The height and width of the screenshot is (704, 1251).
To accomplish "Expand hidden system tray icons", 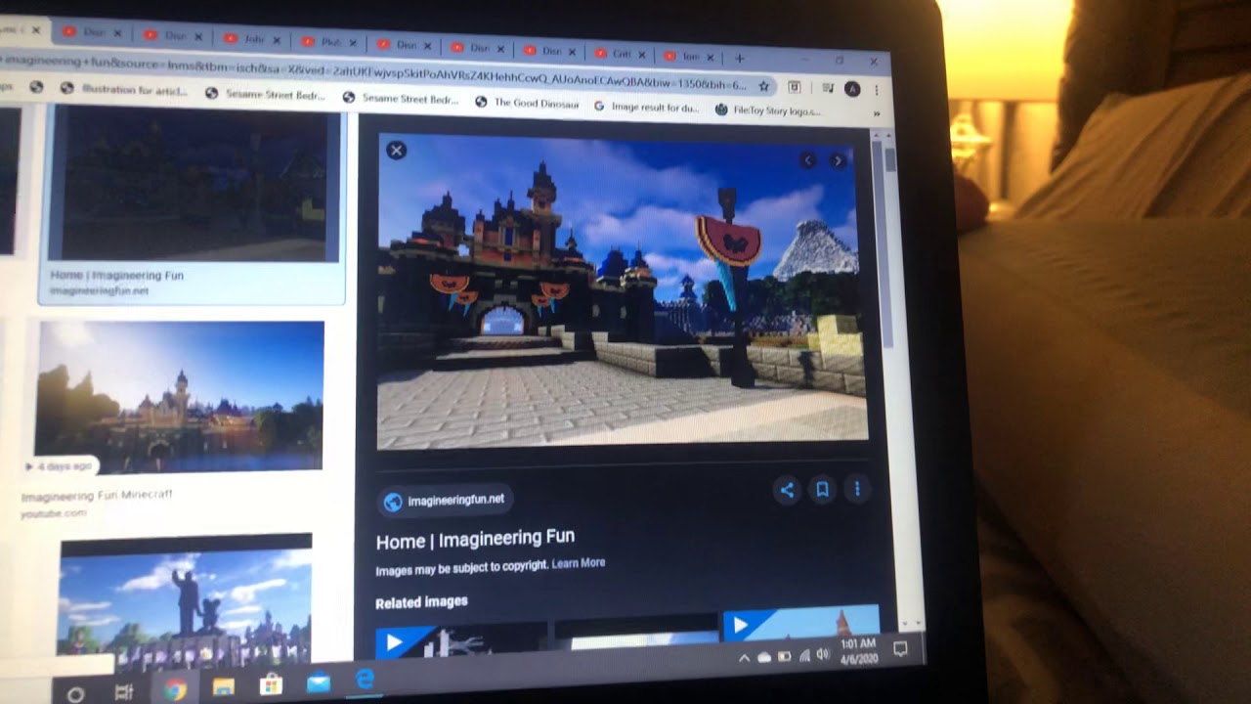I will (745, 659).
